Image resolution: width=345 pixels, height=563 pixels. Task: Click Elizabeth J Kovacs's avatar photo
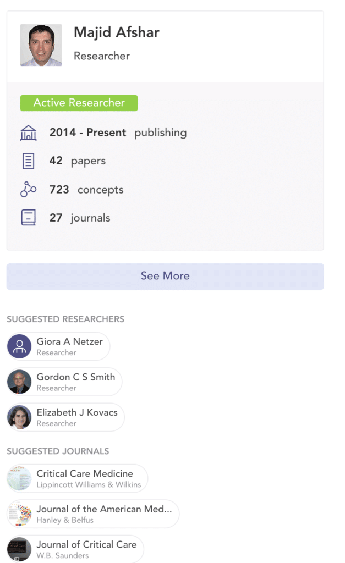click(x=19, y=417)
